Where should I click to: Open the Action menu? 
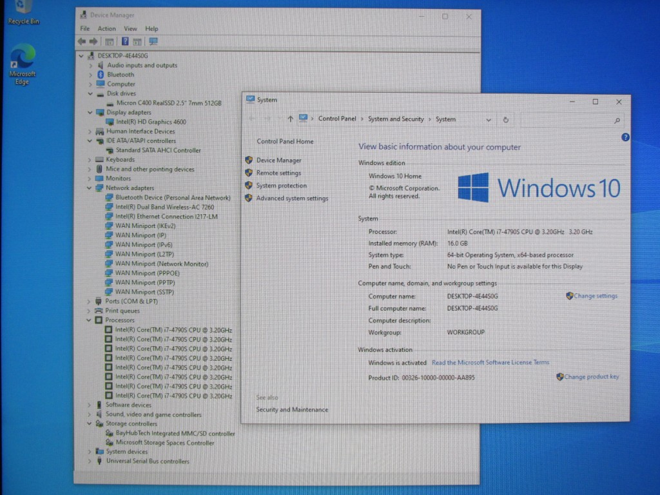click(x=106, y=28)
